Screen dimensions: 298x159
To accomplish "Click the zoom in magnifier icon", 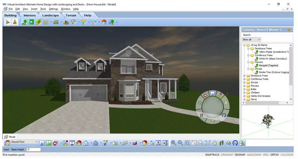I will point(173,142).
